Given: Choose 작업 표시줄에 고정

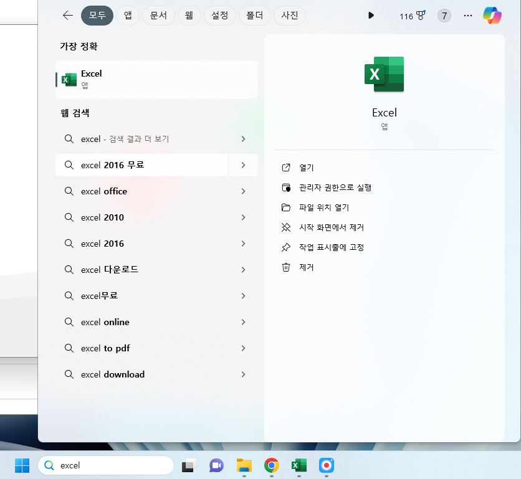Looking at the screenshot, I should 332,247.
